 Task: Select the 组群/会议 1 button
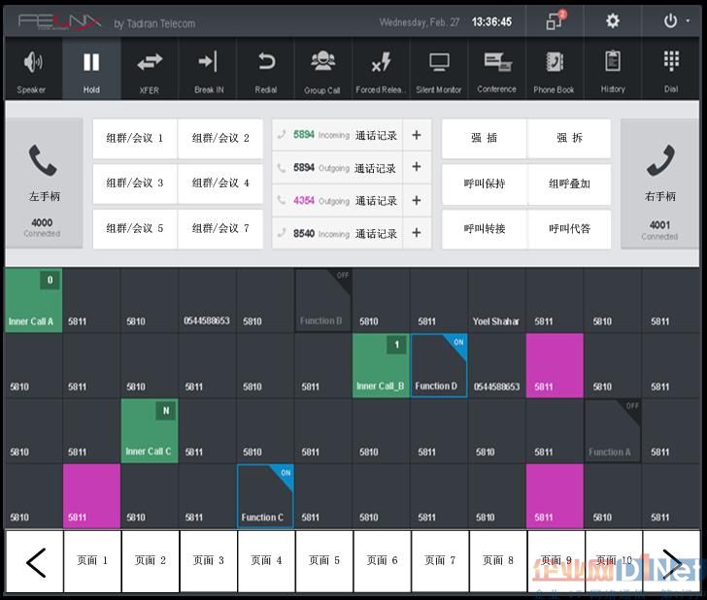(135, 138)
